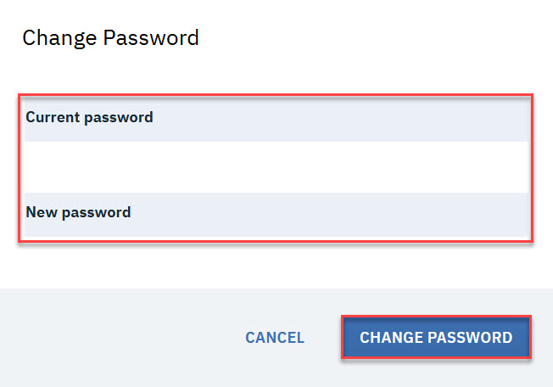
Task: Click the heading above Current password
Action: click(110, 38)
